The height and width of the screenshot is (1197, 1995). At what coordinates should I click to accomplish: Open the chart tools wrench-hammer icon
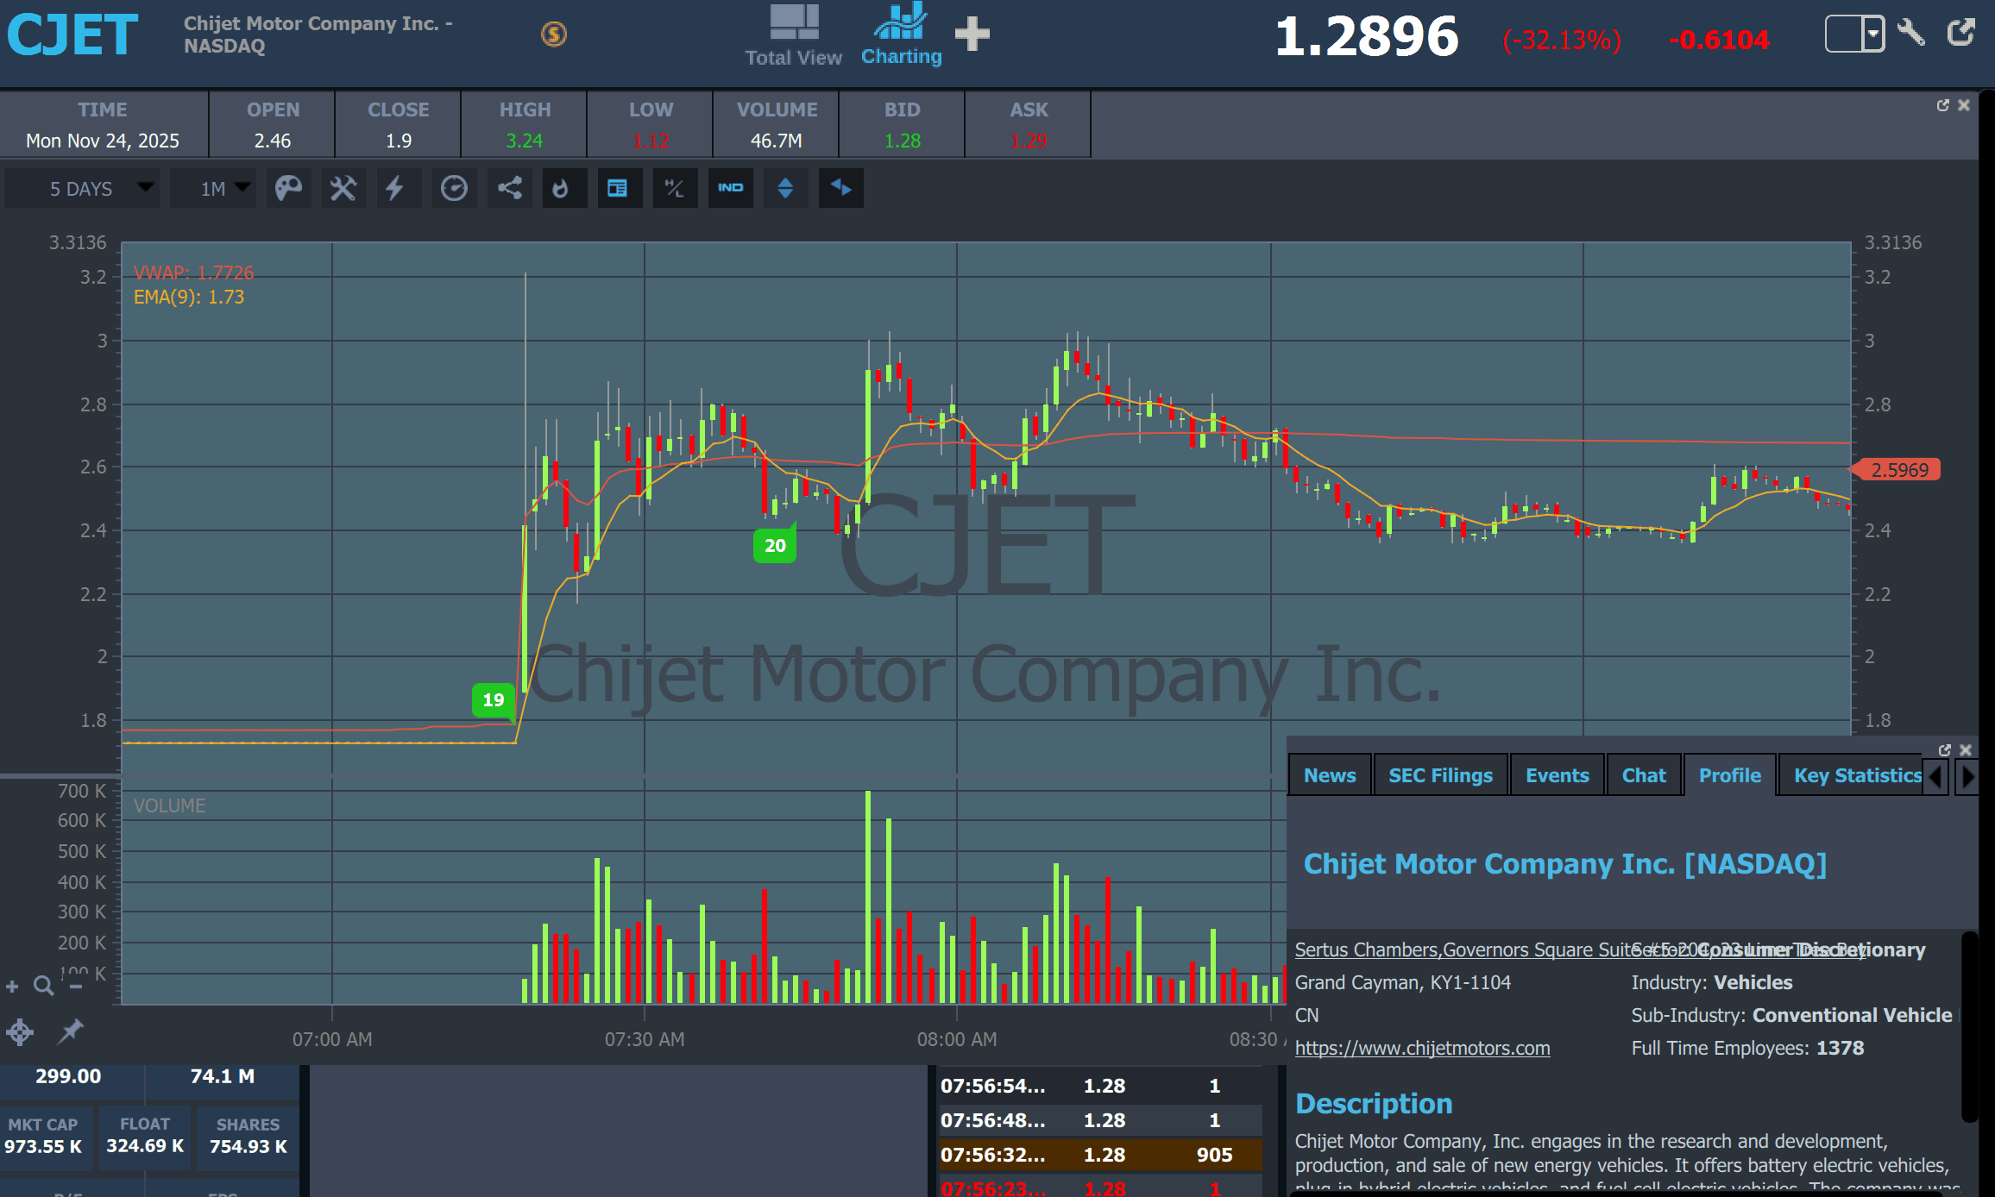click(343, 188)
